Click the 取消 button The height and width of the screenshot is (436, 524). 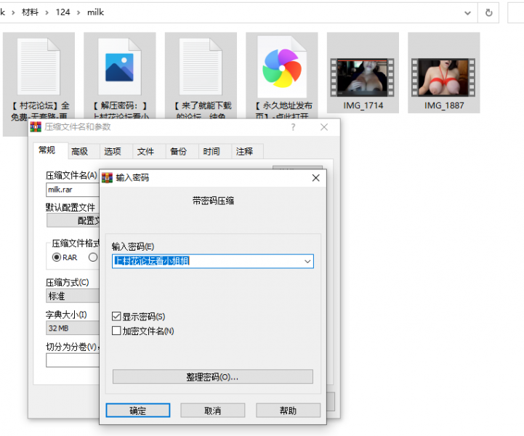pyautogui.click(x=213, y=411)
